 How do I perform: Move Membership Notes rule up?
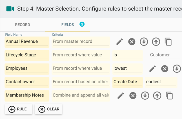[157, 96]
